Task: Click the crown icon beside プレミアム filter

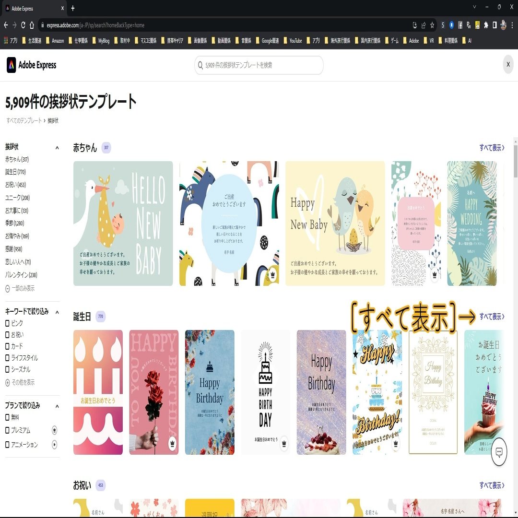Action: coord(54,430)
